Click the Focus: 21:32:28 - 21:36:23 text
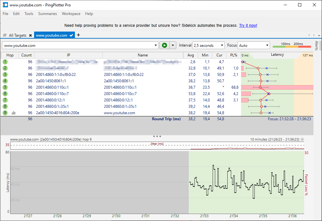The height and width of the screenshot is (221, 322). (x=289, y=119)
